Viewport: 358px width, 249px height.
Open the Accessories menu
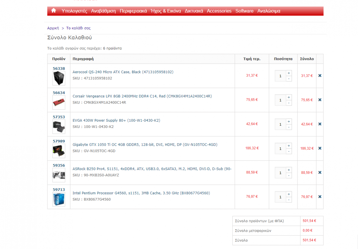219,11
